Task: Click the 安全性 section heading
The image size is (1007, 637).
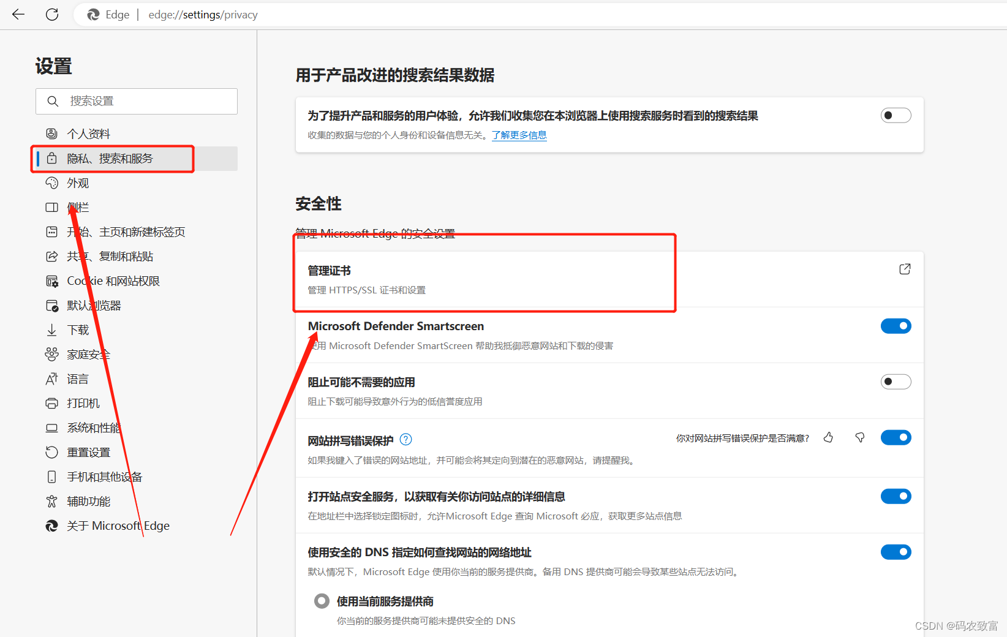Action: tap(319, 203)
